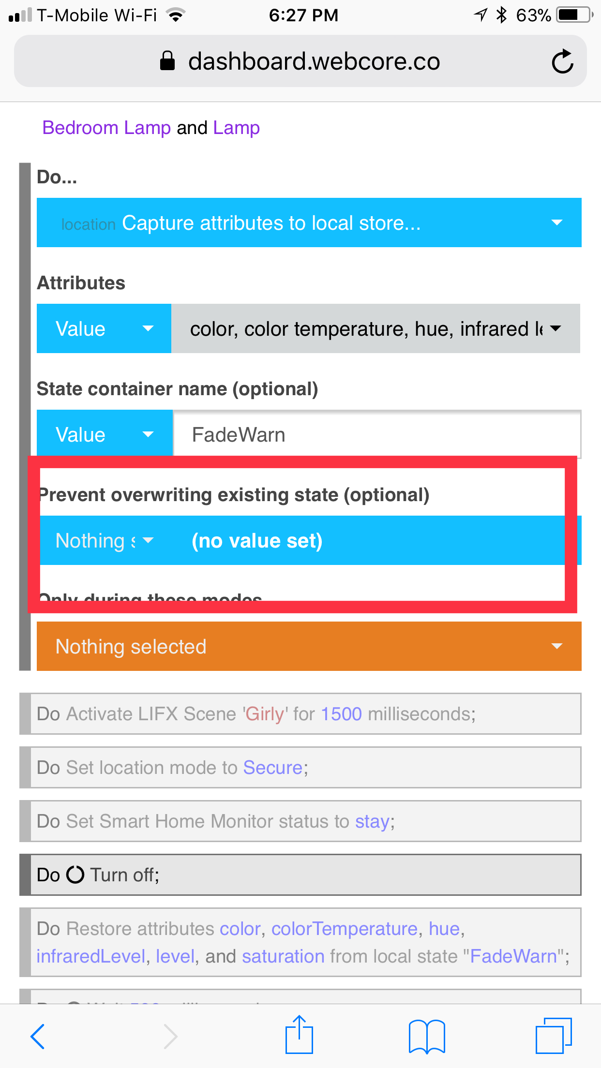
Task: Select the Set location mode to Secure statement
Action: click(300, 768)
